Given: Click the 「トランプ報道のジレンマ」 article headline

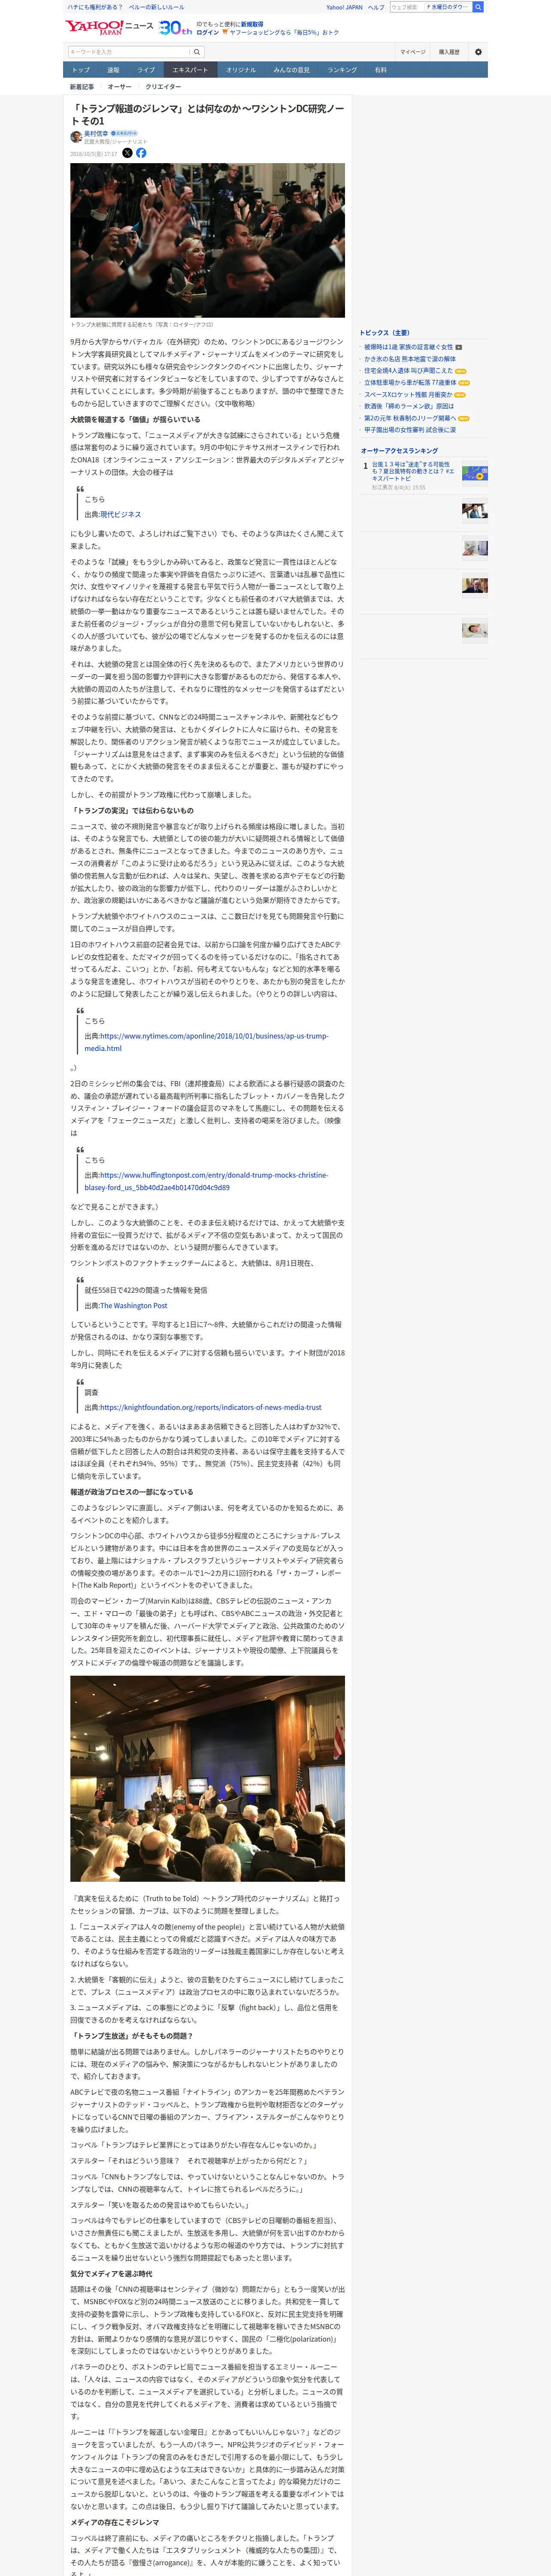Looking at the screenshot, I should [x=207, y=115].
